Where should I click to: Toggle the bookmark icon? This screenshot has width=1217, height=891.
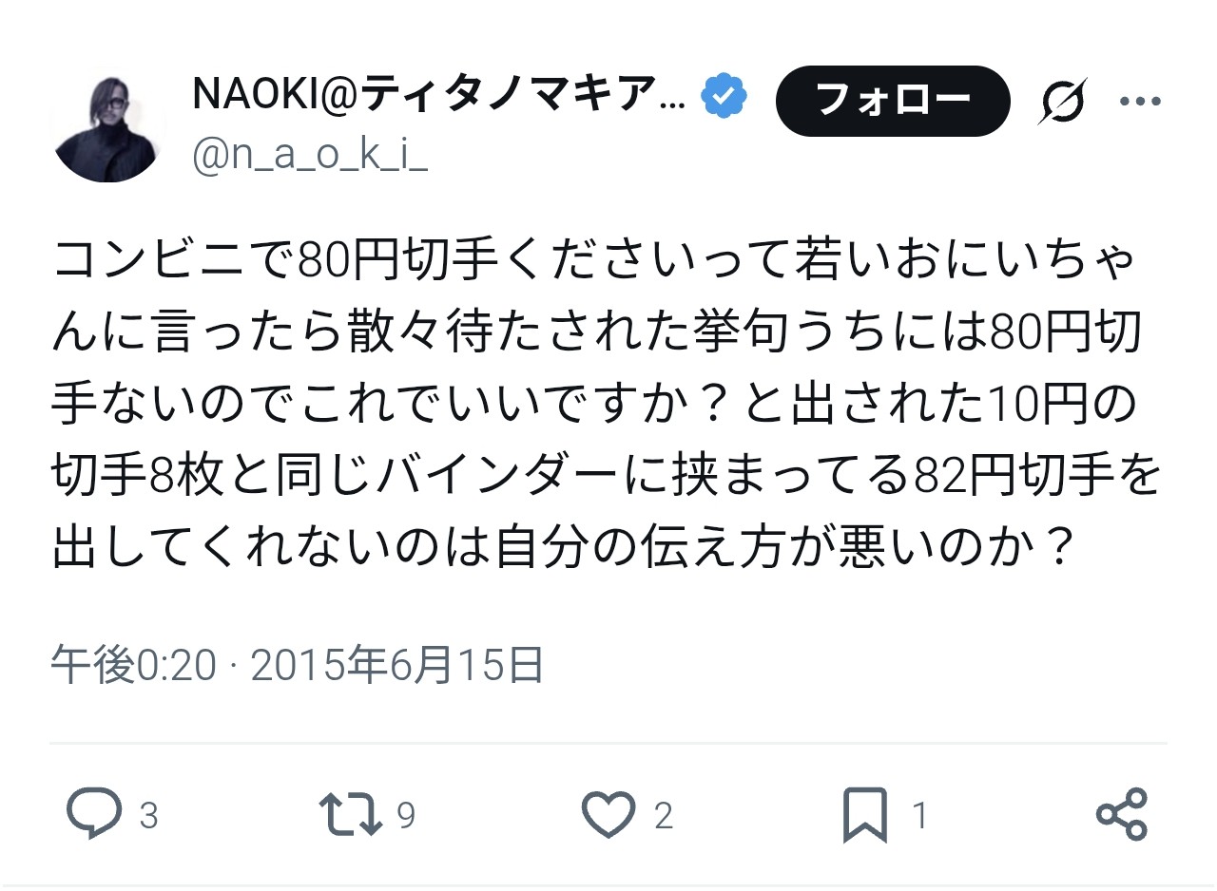click(x=865, y=815)
